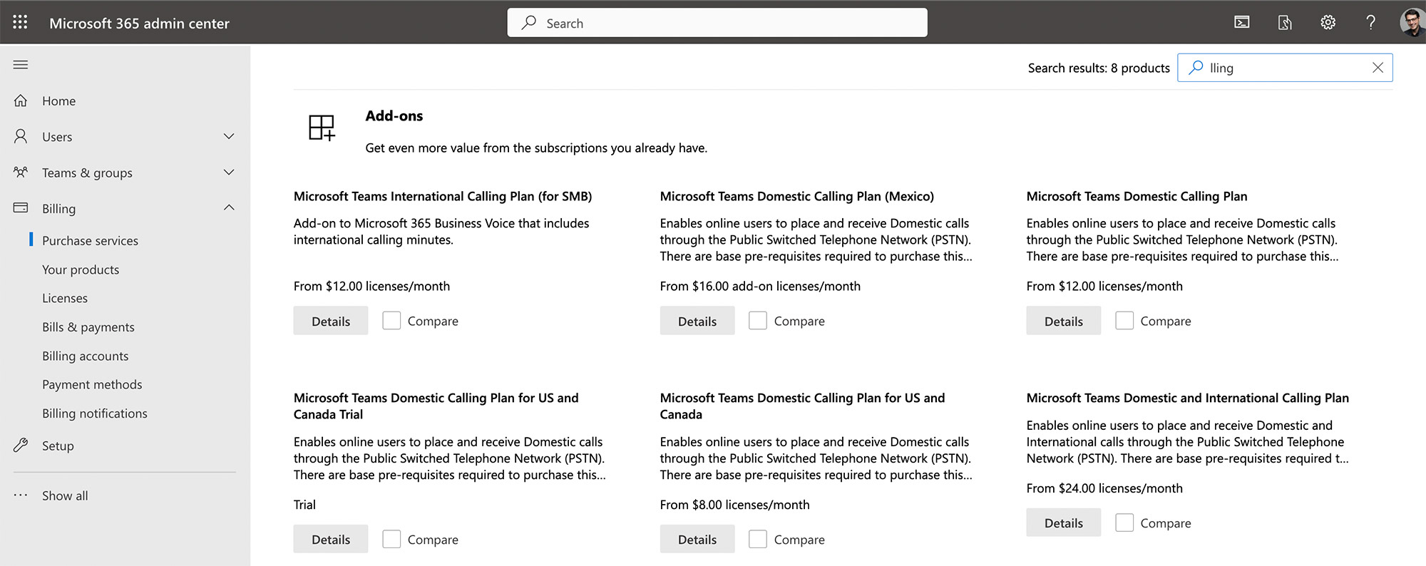Click the Users person icon
Viewport: 1426px width, 566px height.
[x=21, y=136]
